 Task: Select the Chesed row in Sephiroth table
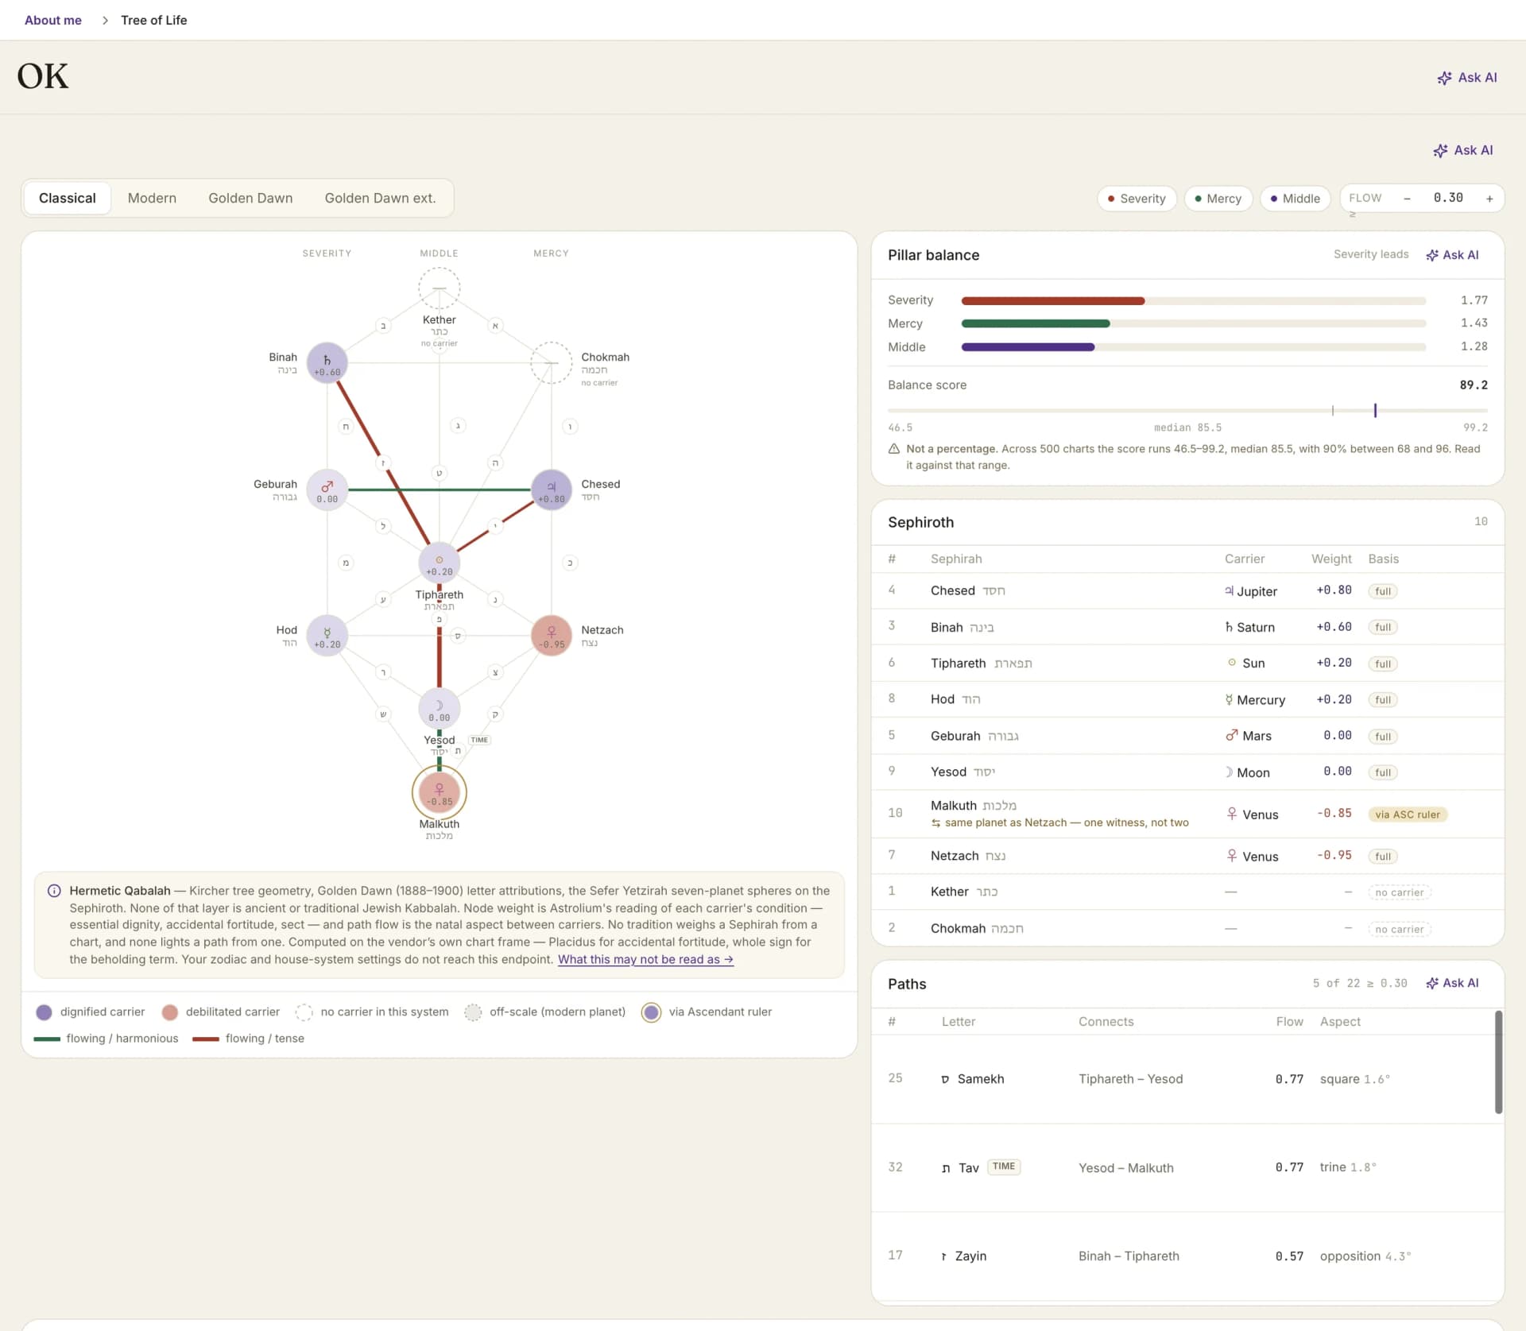click(x=1187, y=590)
